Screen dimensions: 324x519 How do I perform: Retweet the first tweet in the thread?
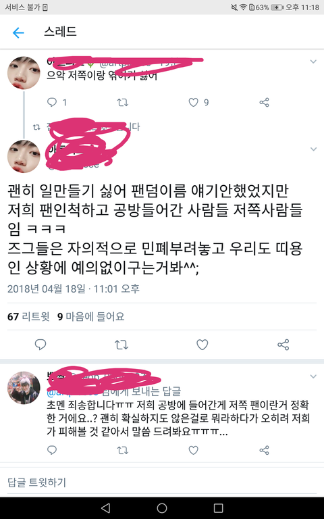tap(122, 102)
